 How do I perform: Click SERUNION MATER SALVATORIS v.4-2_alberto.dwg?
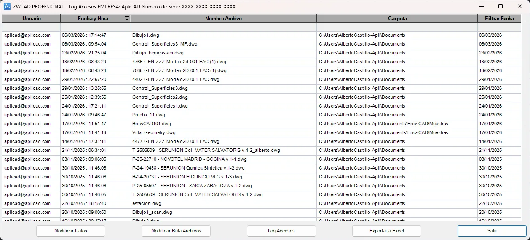click(206, 150)
